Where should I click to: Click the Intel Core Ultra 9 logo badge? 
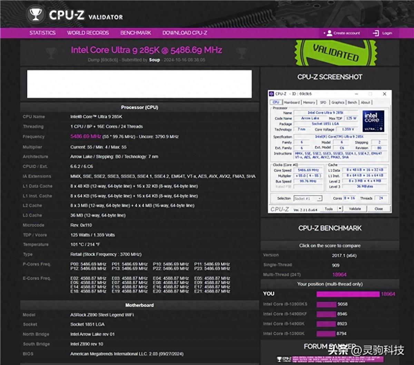click(373, 121)
